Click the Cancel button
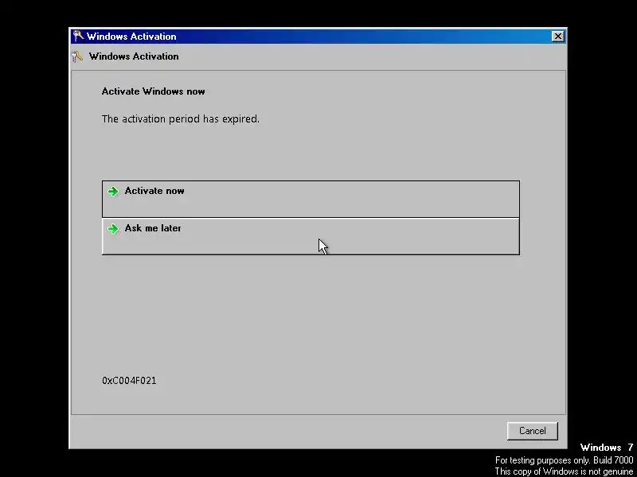Image resolution: width=637 pixels, height=477 pixels. [x=532, y=431]
